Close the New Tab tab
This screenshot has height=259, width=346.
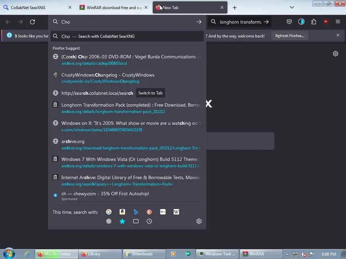(x=222, y=8)
